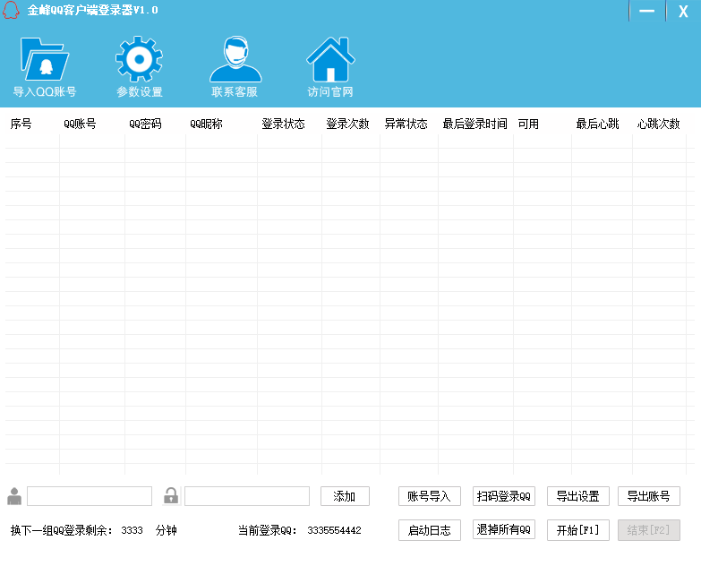Click the 3333 remaining minutes value
The height and width of the screenshot is (566, 701).
click(x=132, y=530)
